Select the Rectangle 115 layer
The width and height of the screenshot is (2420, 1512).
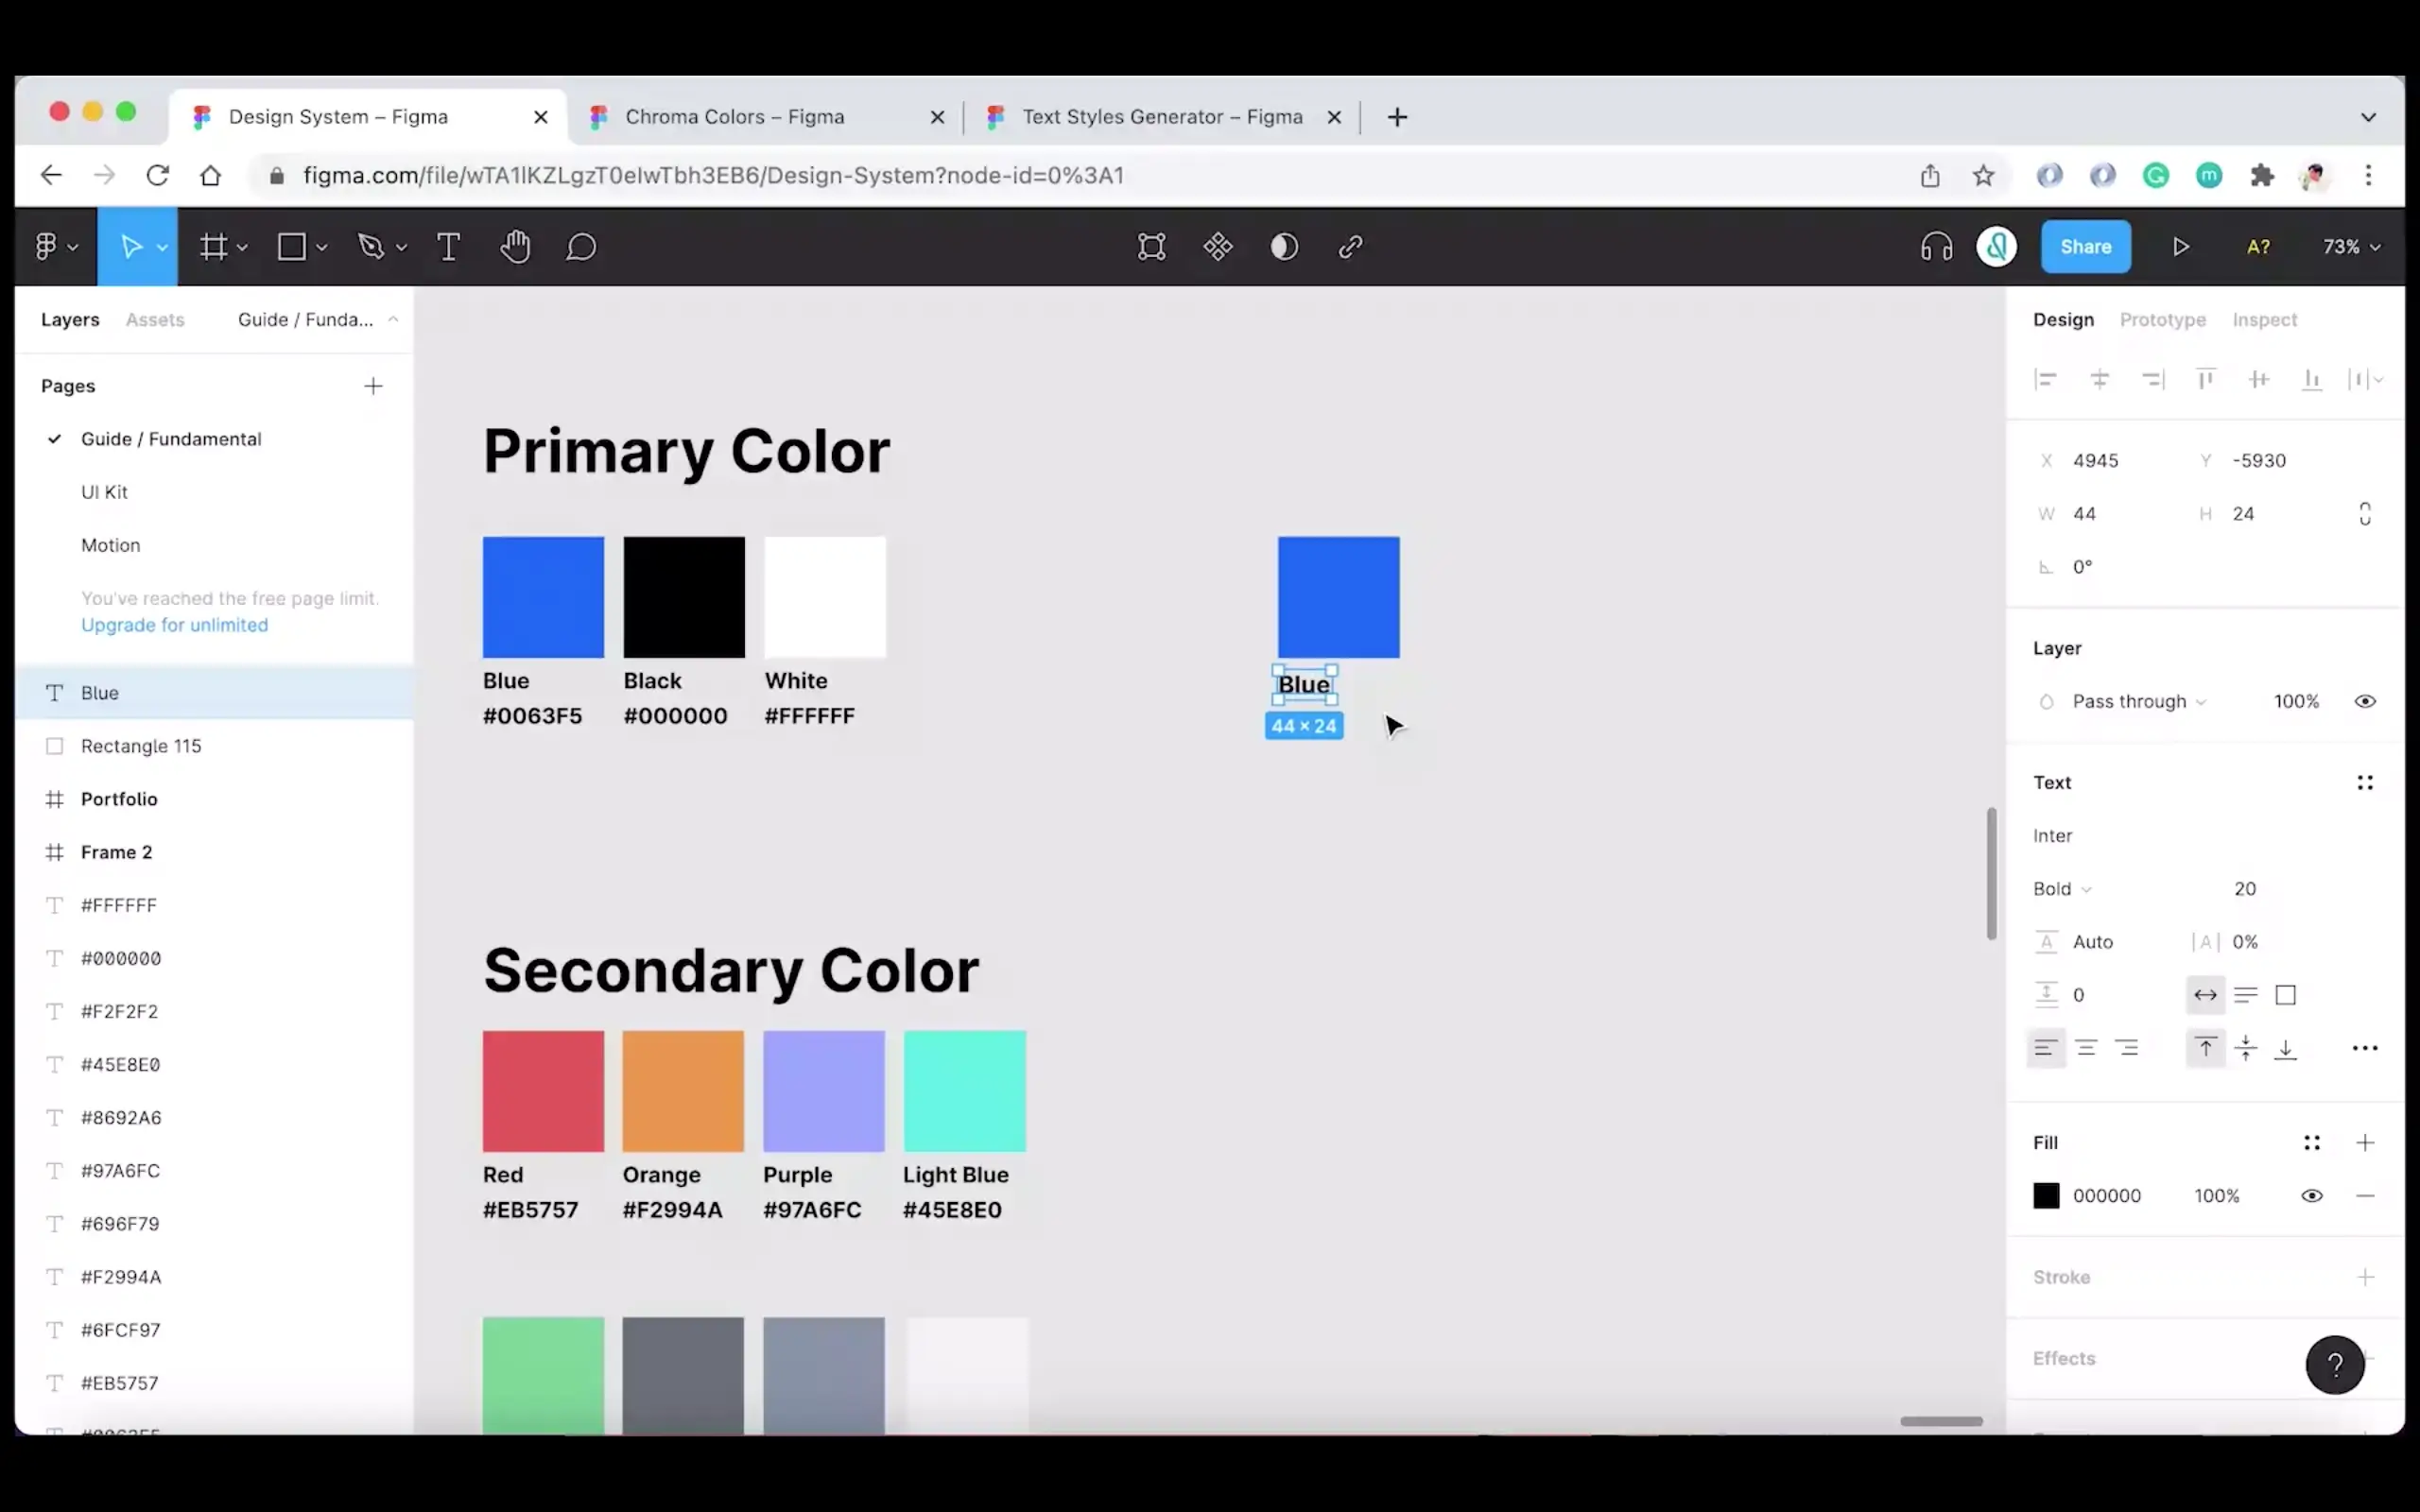141,746
